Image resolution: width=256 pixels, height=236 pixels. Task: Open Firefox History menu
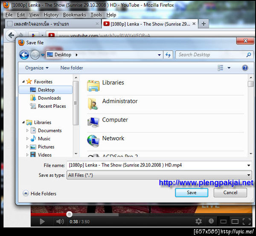(x=51, y=15)
